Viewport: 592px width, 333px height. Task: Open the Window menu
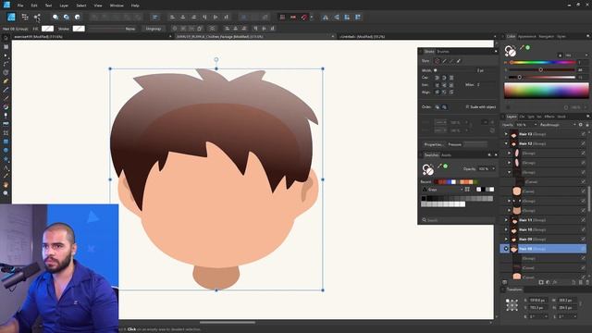pyautogui.click(x=117, y=6)
